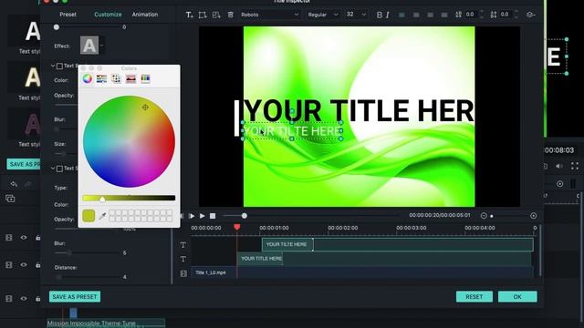Image resolution: width=584 pixels, height=328 pixels.
Task: Click the red playhead marker
Action: pyautogui.click(x=237, y=227)
